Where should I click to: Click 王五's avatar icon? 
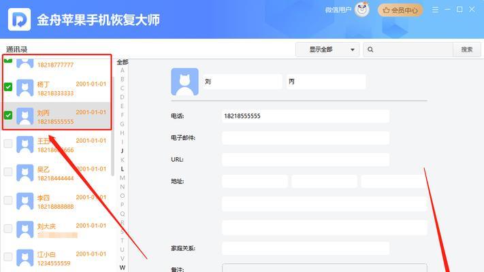coord(25,145)
